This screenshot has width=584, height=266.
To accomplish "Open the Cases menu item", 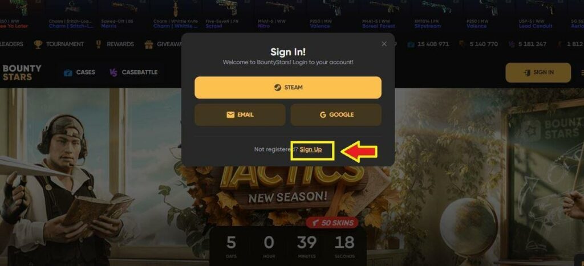I will pos(79,72).
